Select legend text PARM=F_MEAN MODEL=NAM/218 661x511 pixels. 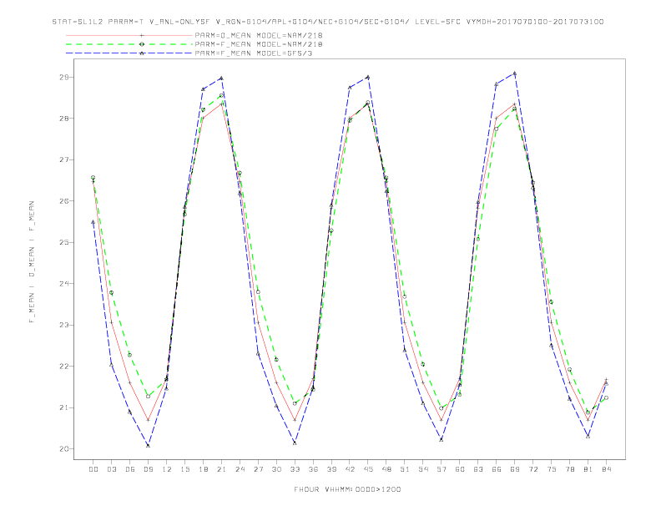coord(259,44)
